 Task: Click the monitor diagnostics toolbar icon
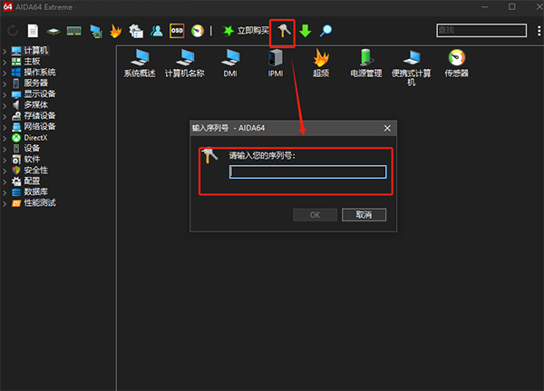pos(96,31)
